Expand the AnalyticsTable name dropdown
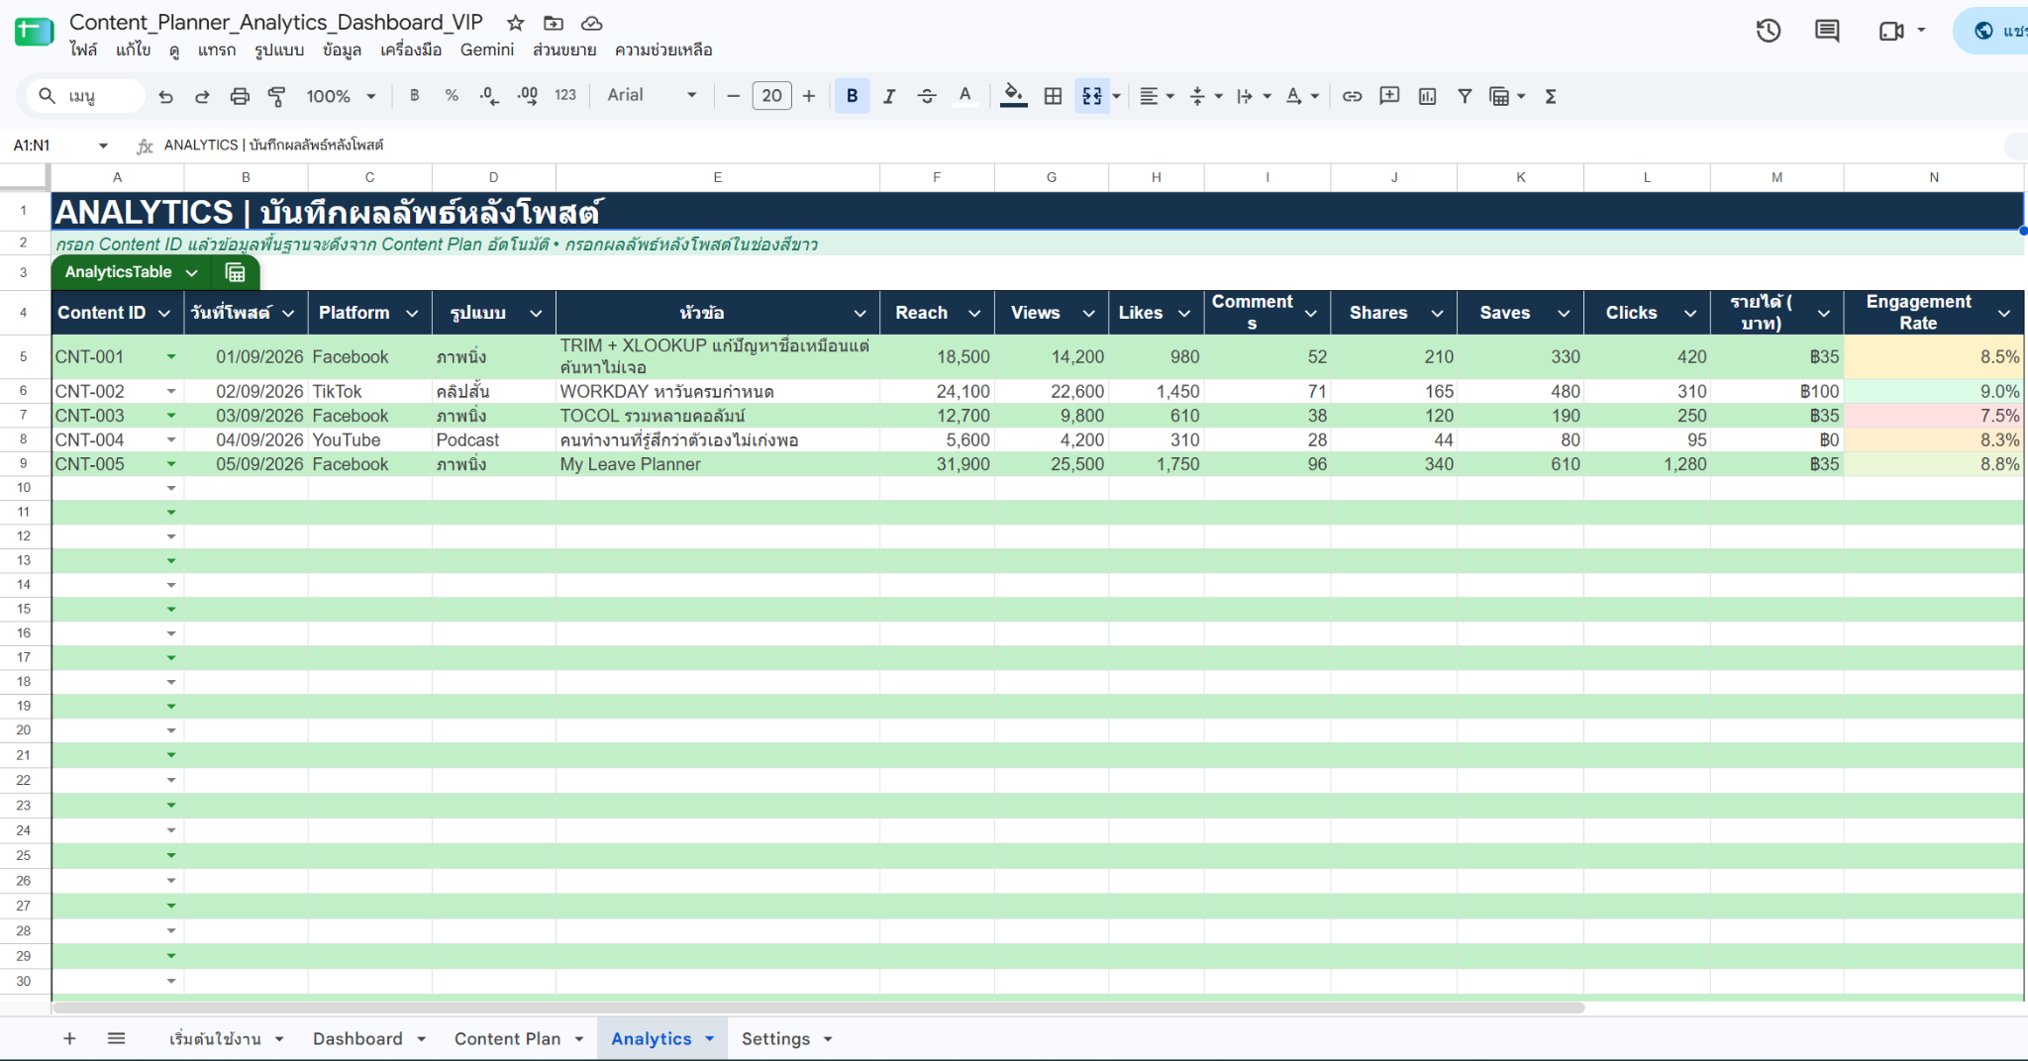 (192, 272)
